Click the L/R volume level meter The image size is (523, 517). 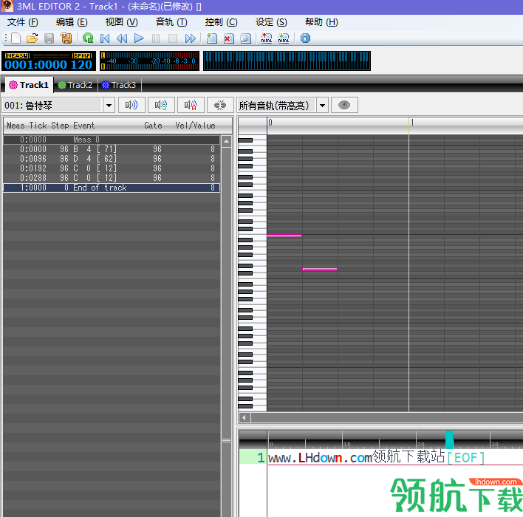pos(149,61)
